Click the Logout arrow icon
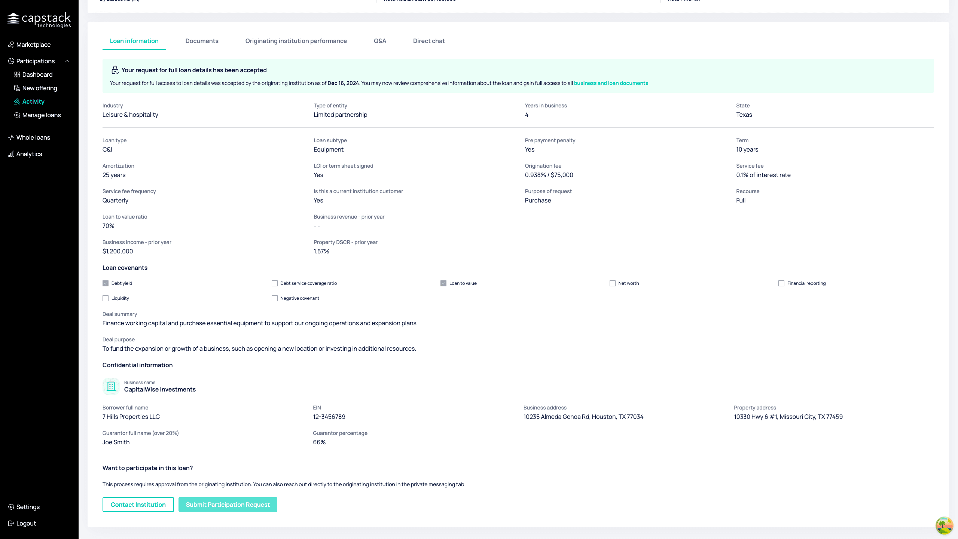 tap(11, 523)
